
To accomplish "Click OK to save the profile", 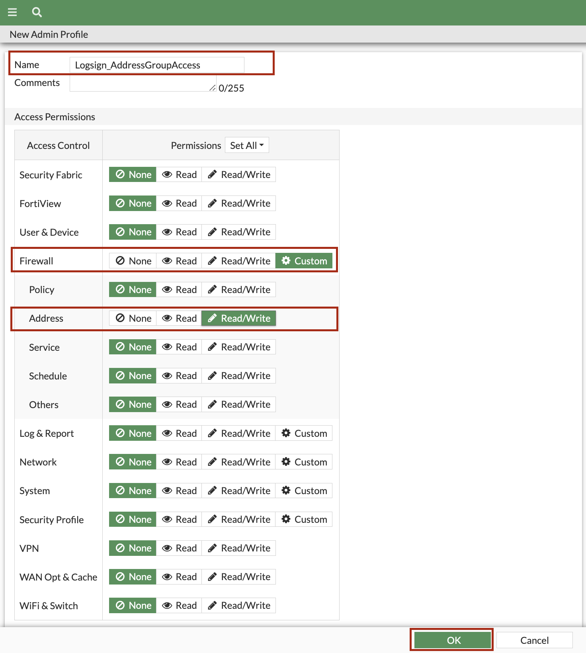I will point(453,640).
